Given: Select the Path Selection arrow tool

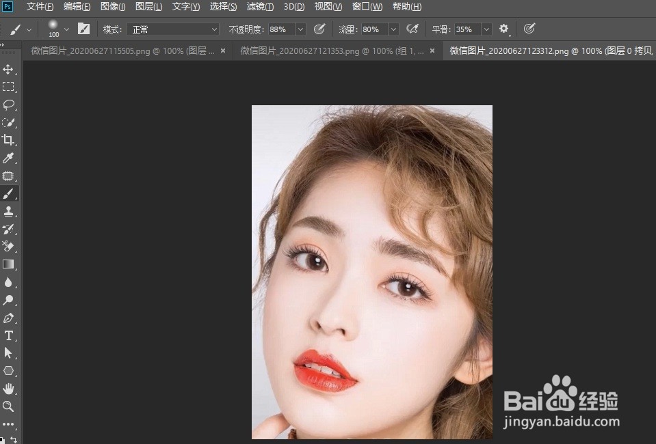Looking at the screenshot, I should point(8,353).
